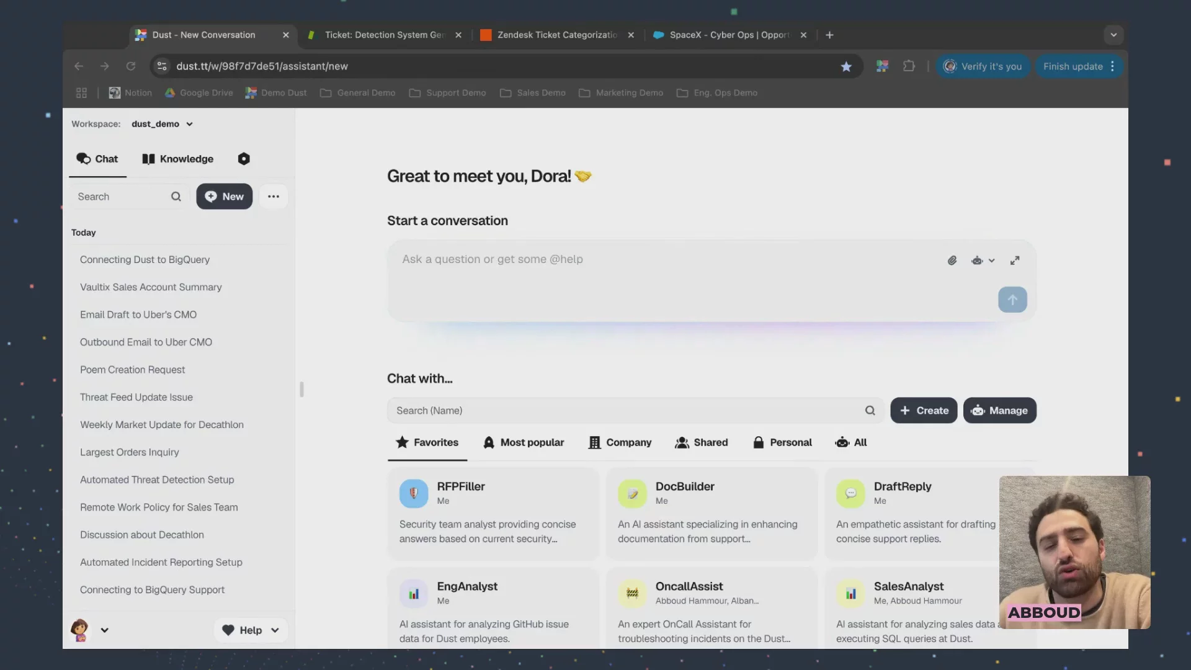Open Connecting Dust to BigQuery conversation

(145, 260)
